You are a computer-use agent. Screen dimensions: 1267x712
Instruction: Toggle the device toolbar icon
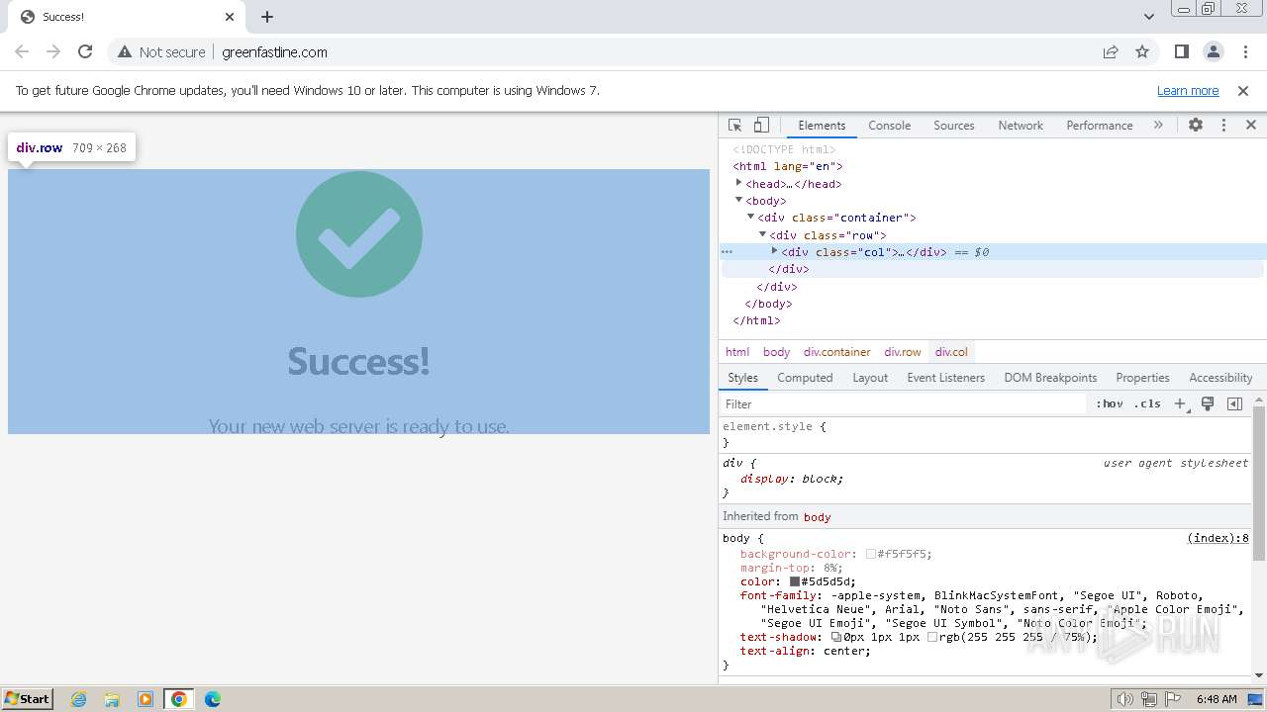coord(761,126)
